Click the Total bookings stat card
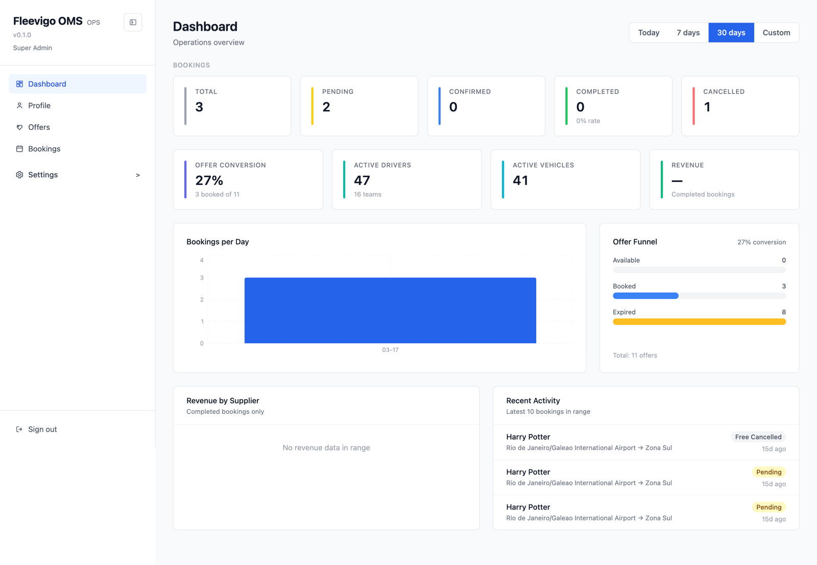817x565 pixels. tap(232, 106)
